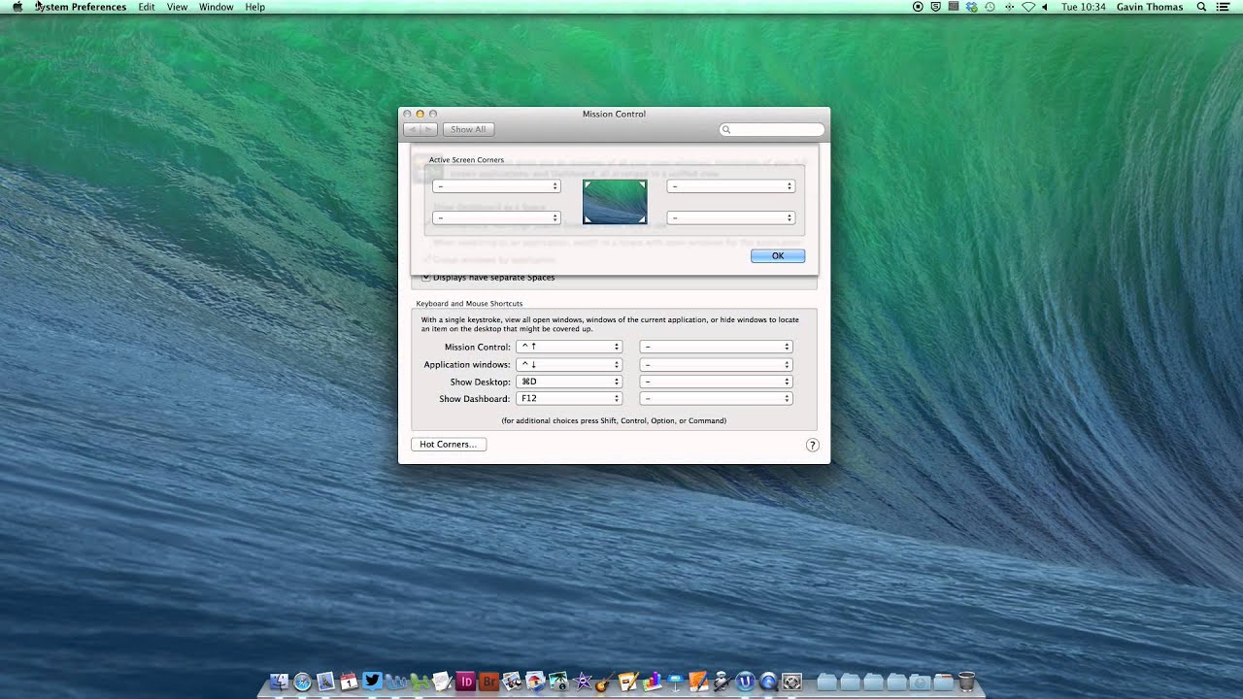1243x699 pixels.
Task: Click the preferences search field
Action: [x=772, y=129]
